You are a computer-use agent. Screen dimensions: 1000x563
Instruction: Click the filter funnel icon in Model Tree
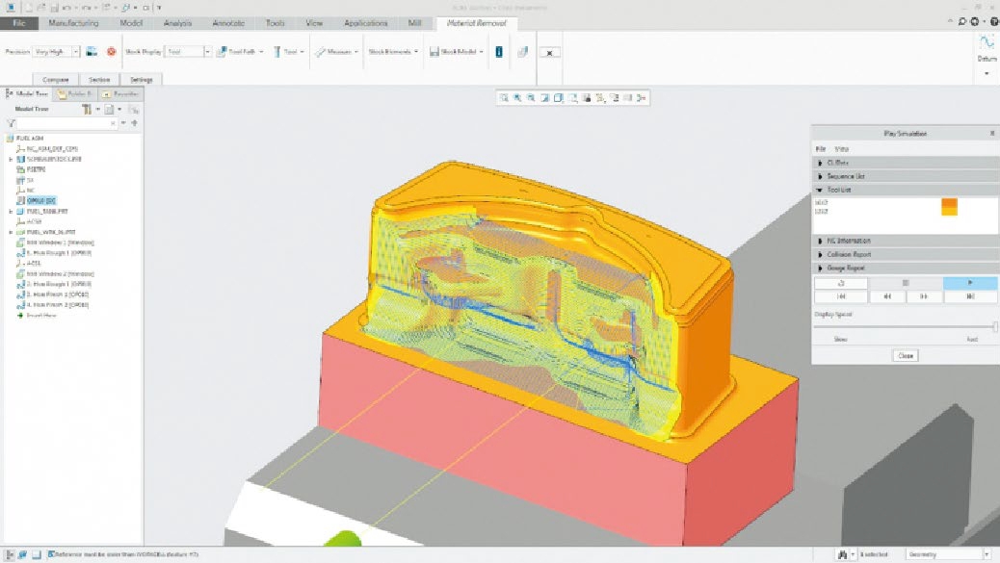11,123
